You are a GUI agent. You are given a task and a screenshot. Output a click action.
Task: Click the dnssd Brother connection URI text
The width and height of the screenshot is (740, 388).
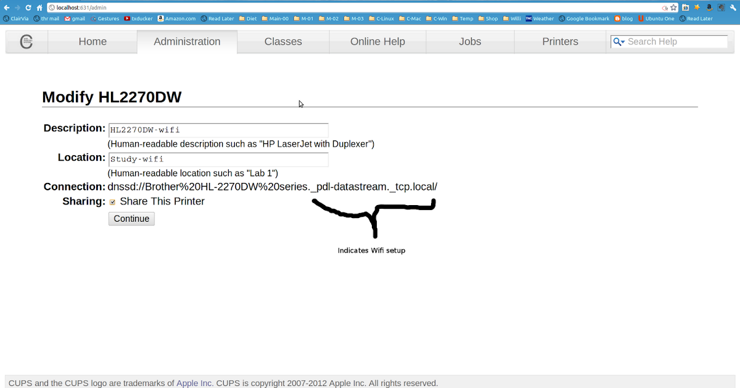coord(273,187)
